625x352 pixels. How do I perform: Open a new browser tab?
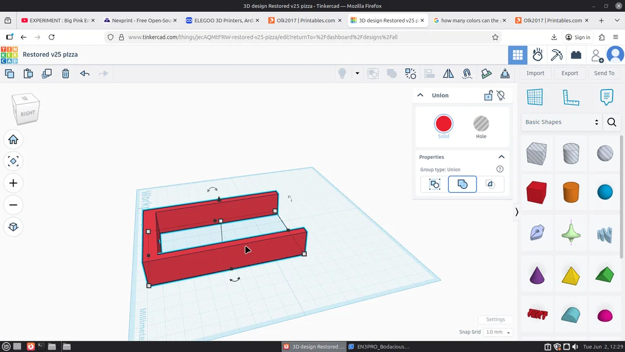(601, 20)
